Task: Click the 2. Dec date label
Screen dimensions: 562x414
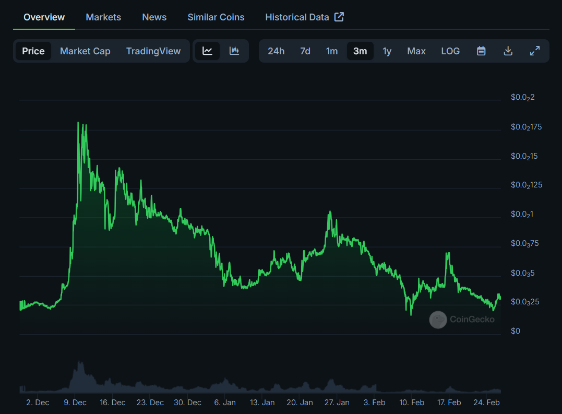Action: [38, 403]
